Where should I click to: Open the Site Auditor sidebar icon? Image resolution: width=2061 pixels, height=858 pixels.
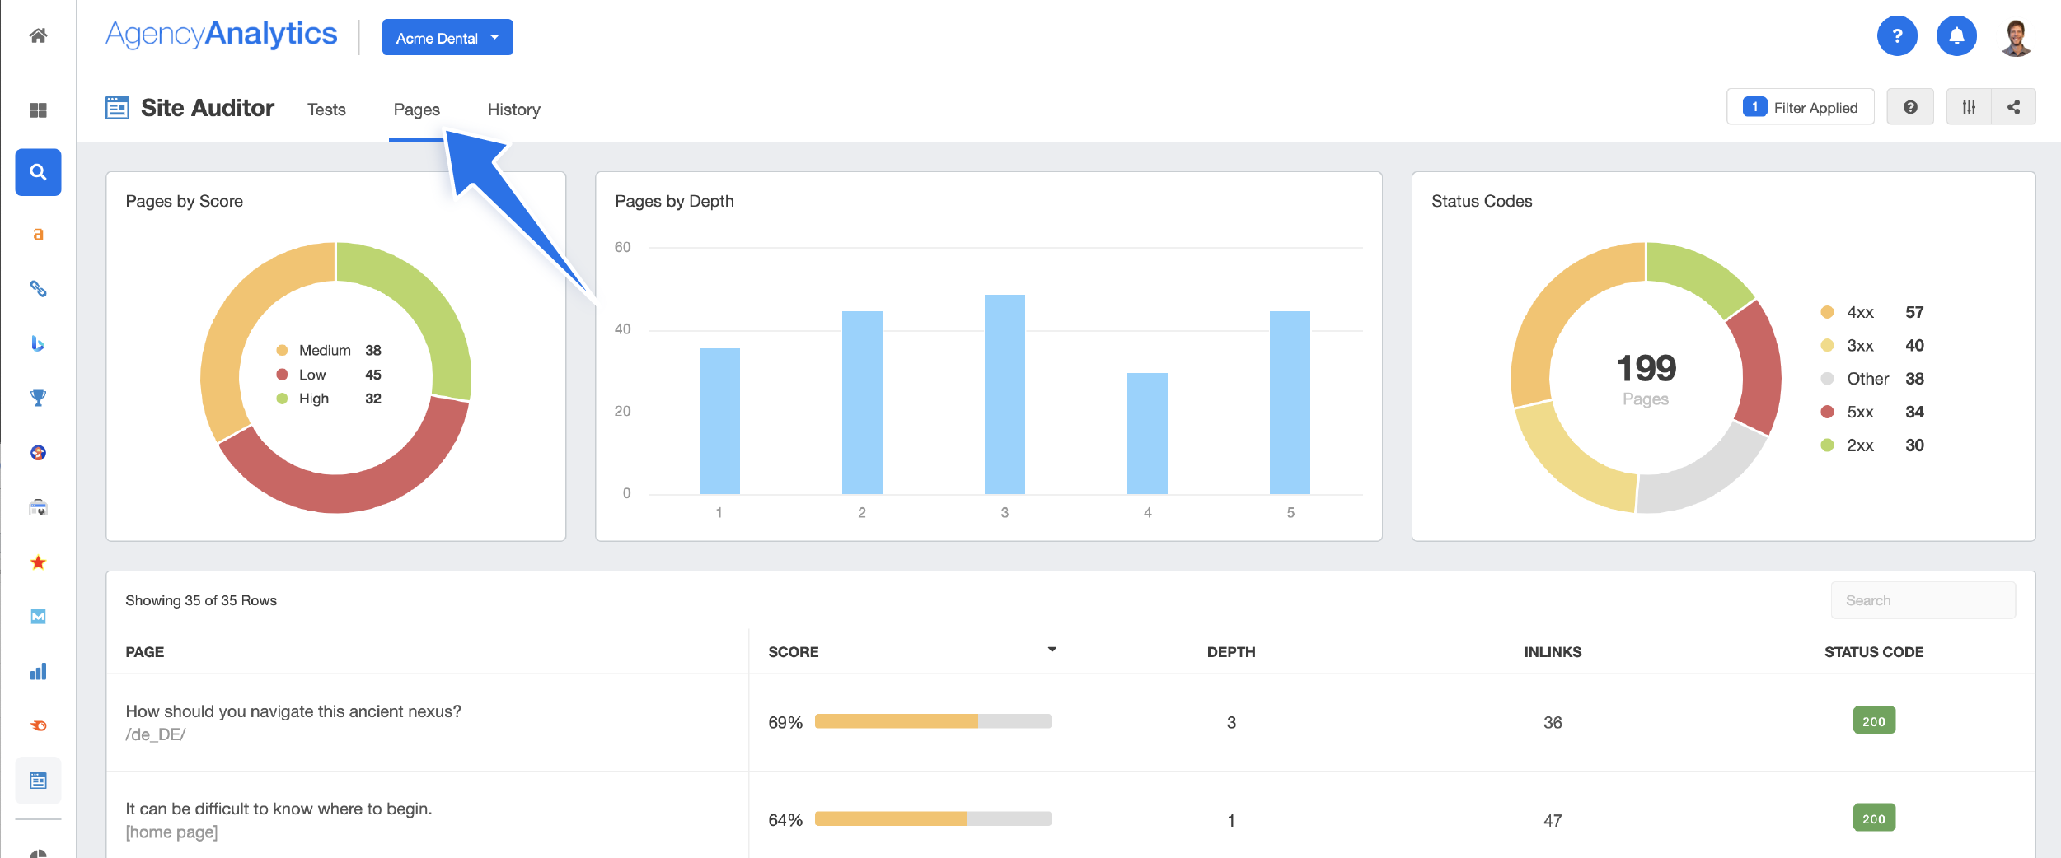click(x=38, y=781)
